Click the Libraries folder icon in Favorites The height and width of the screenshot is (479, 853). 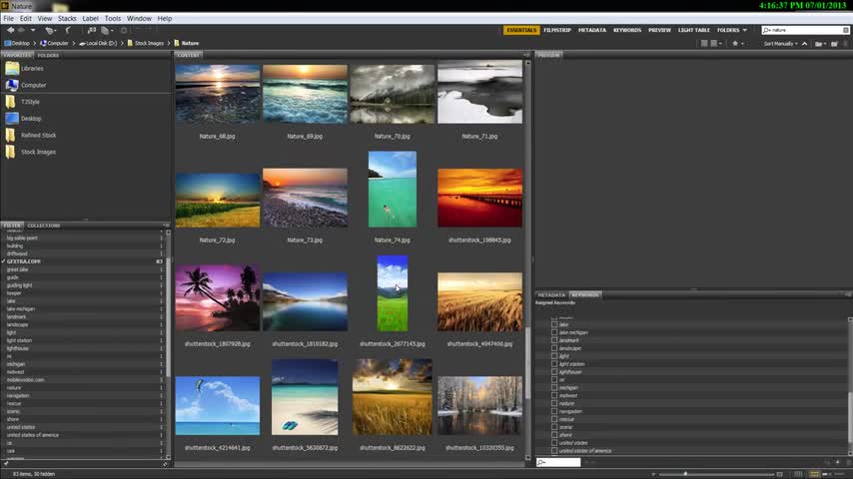click(12, 68)
